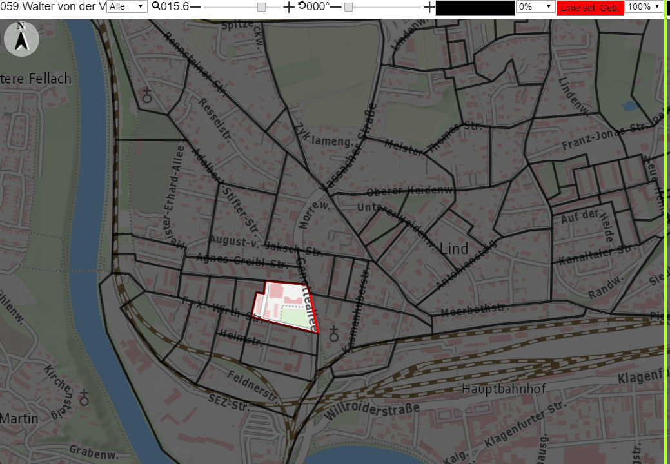
Task: Click the north compass arrow icon
Action: pyautogui.click(x=21, y=39)
